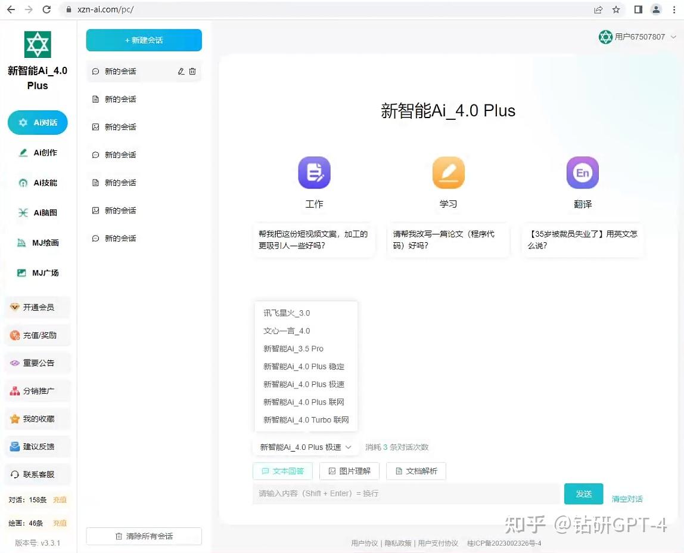
Task: Open Ai对话 in the sidebar
Action: (38, 123)
